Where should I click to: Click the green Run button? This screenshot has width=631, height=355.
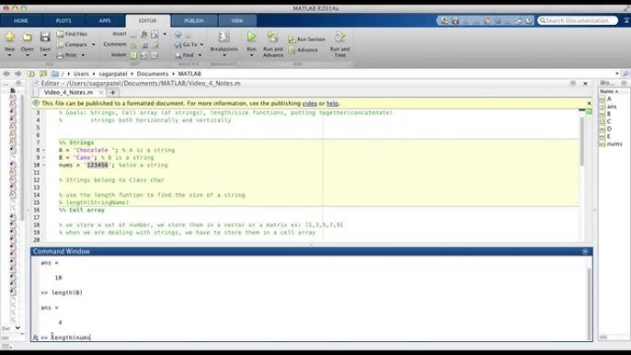click(251, 37)
